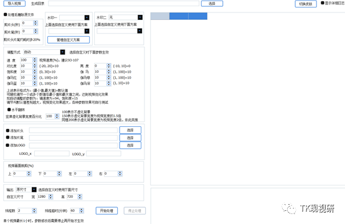Toggle 处理后删除原文件 checkbox
Image resolution: width=345 pixels, height=224 pixels.
point(5,14)
